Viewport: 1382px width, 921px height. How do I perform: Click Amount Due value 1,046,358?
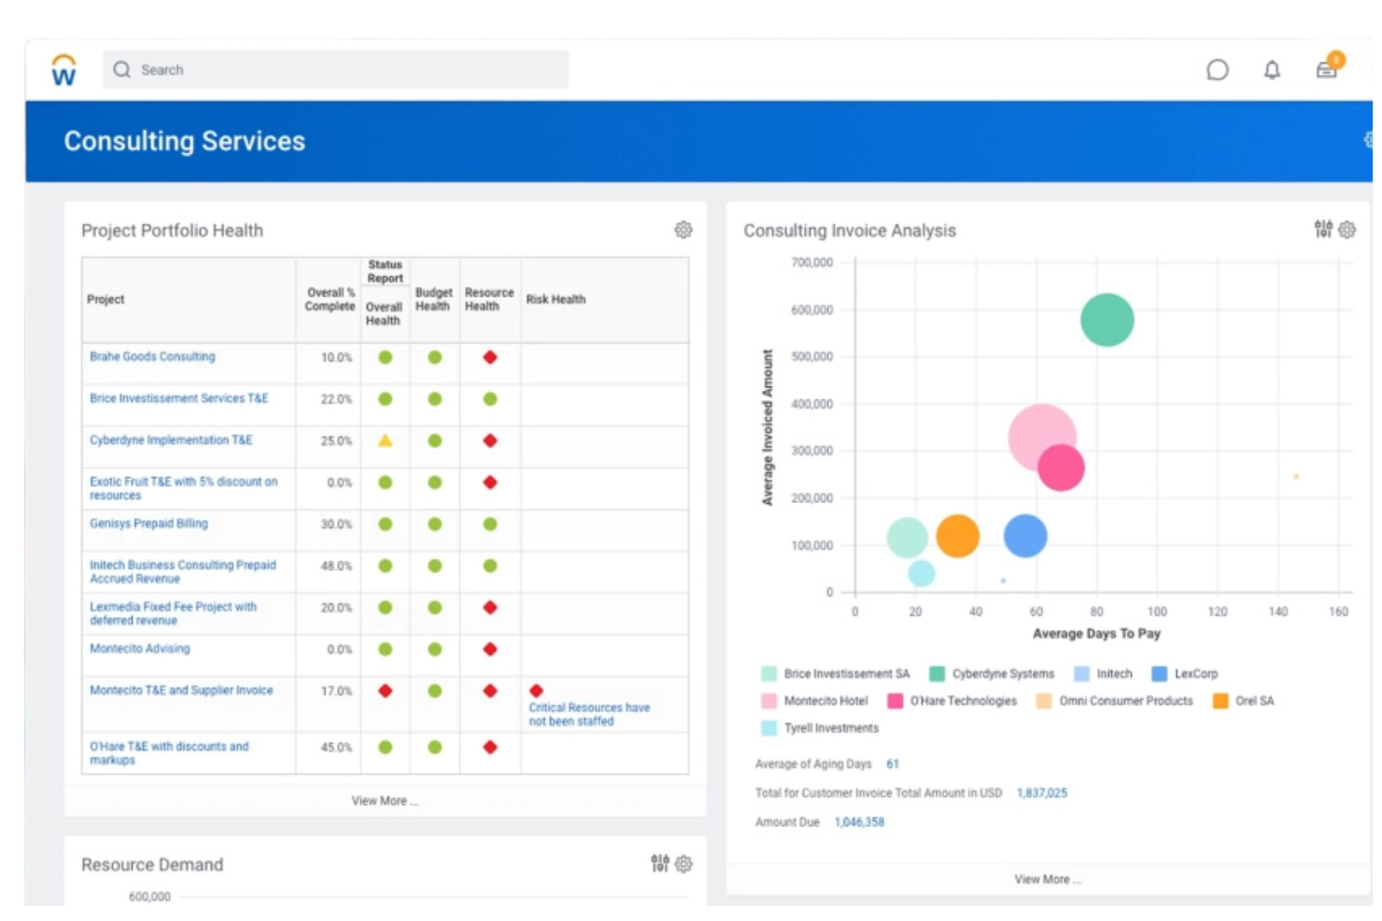(x=859, y=821)
